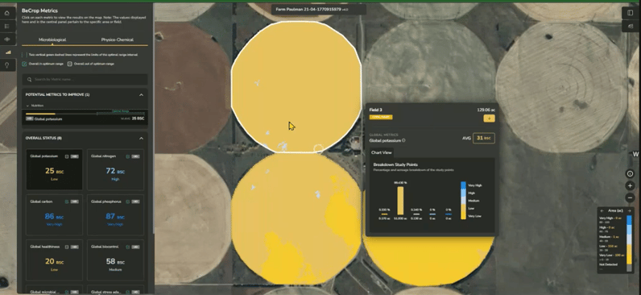Click the badge icon on Global potassium card
The height and width of the screenshot is (295, 641).
coord(74,156)
